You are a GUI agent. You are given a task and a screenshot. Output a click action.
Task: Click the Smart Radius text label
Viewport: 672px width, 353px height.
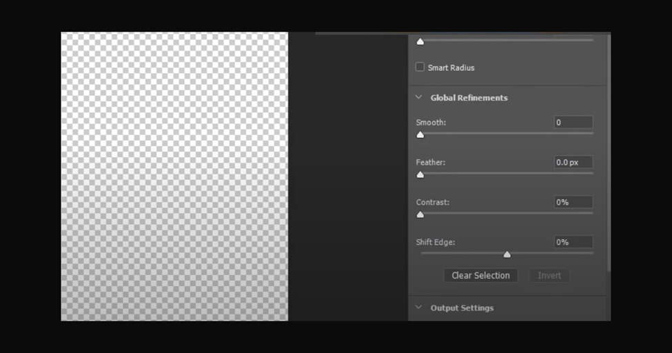point(451,68)
